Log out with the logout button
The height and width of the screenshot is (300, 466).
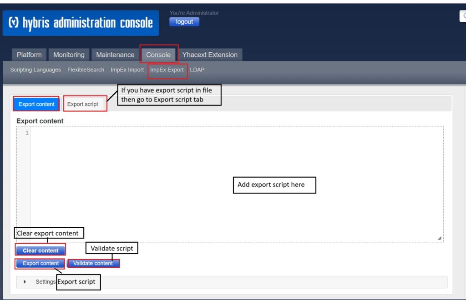coord(184,22)
